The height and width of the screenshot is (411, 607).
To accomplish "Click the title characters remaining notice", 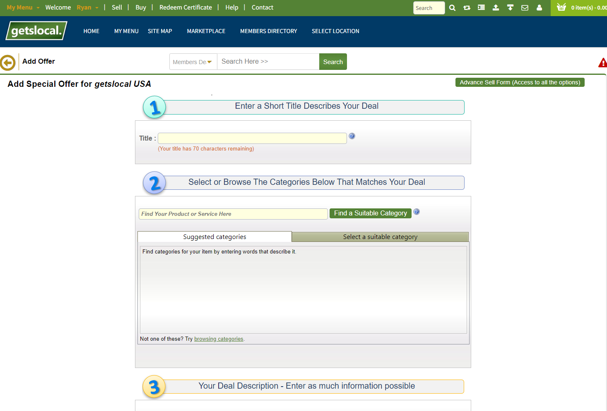I will 206,149.
